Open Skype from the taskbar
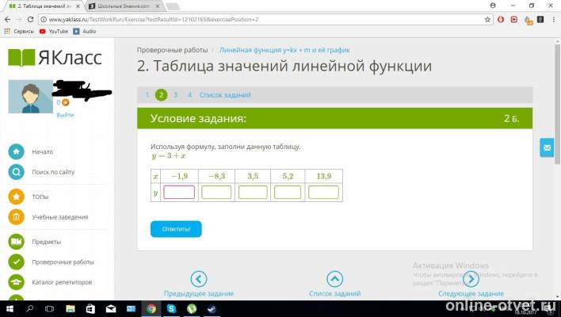The height and width of the screenshot is (317, 561). [x=171, y=309]
